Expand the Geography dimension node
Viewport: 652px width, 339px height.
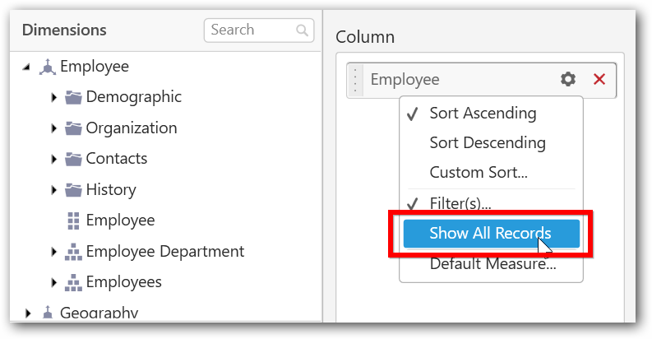pyautogui.click(x=29, y=313)
